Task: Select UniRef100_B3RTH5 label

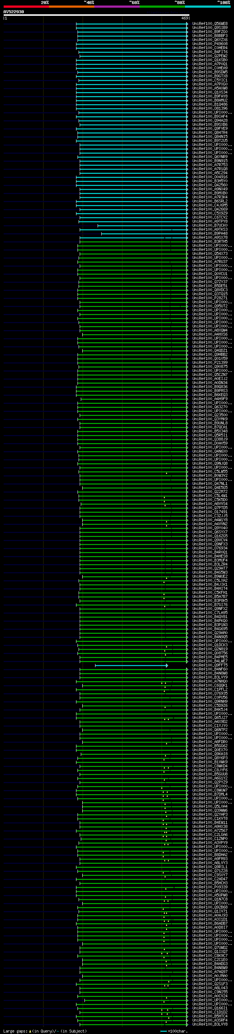Action: click(210, 242)
